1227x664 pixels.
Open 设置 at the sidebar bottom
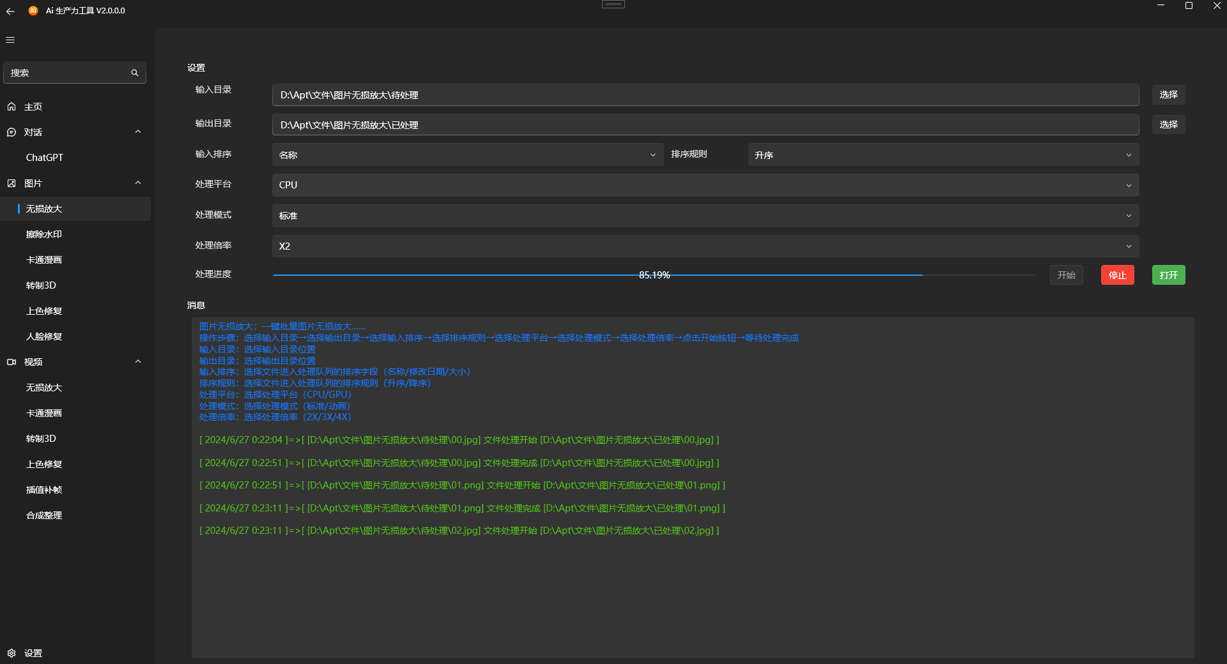[75, 653]
